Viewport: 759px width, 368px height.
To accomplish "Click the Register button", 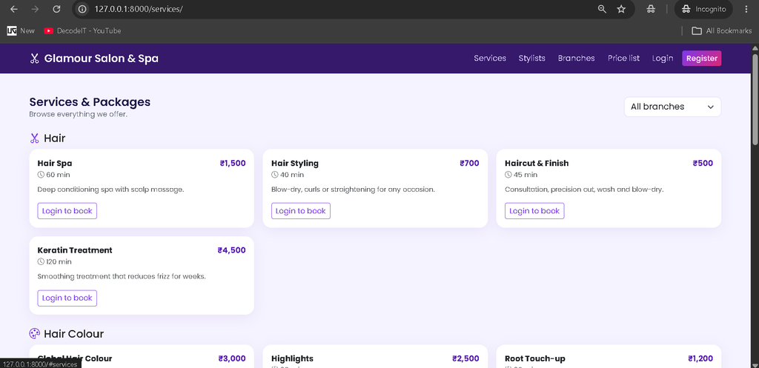I will point(701,58).
